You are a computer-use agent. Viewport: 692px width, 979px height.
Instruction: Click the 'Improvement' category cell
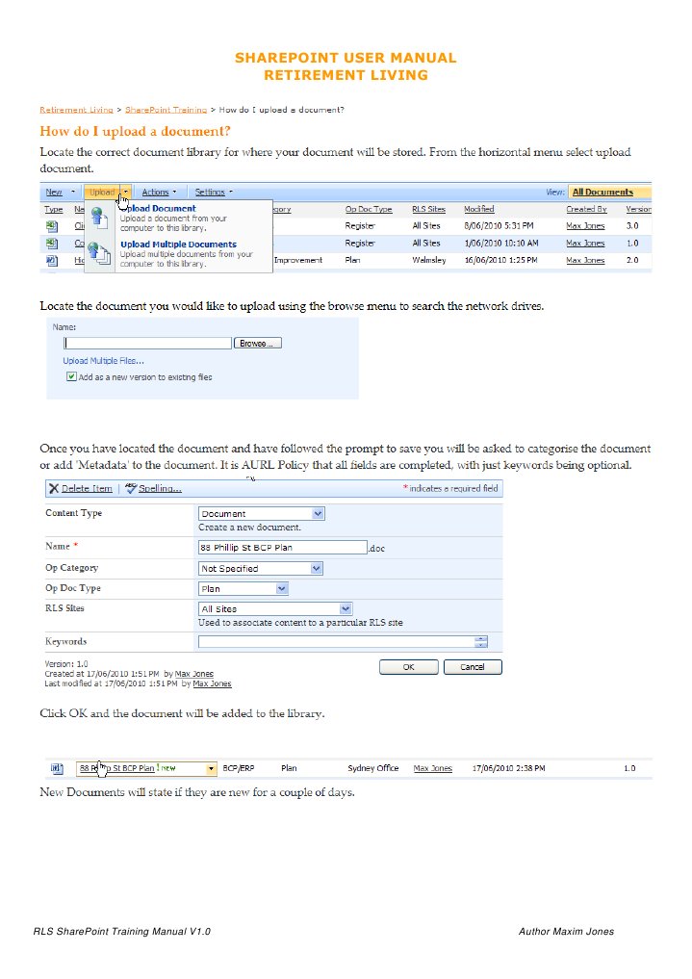(298, 260)
